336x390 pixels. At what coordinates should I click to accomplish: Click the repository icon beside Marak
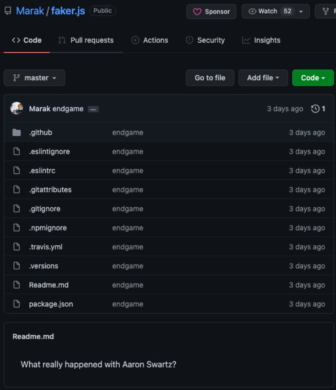[x=8, y=11]
